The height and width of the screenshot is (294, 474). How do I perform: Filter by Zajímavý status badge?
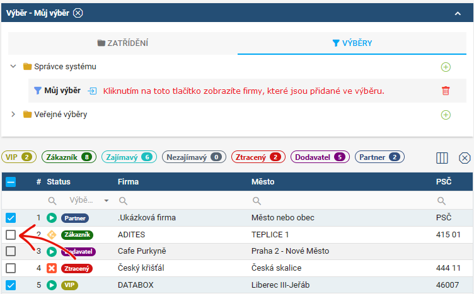129,157
